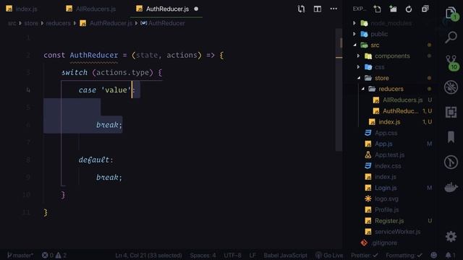The image size is (463, 260).
Task: Refresh the Explorer tree
Action: [409, 9]
